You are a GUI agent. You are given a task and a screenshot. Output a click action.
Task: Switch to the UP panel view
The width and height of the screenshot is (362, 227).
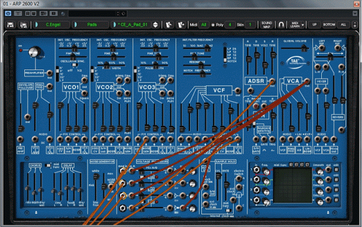click(x=314, y=25)
